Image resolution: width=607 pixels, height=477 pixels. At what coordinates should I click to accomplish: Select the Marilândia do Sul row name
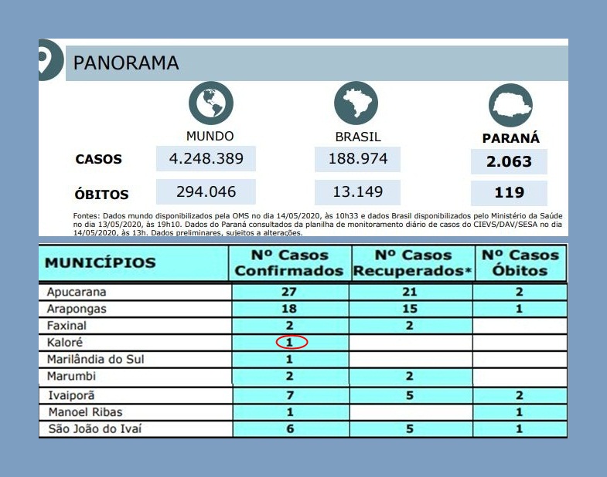[x=96, y=360]
